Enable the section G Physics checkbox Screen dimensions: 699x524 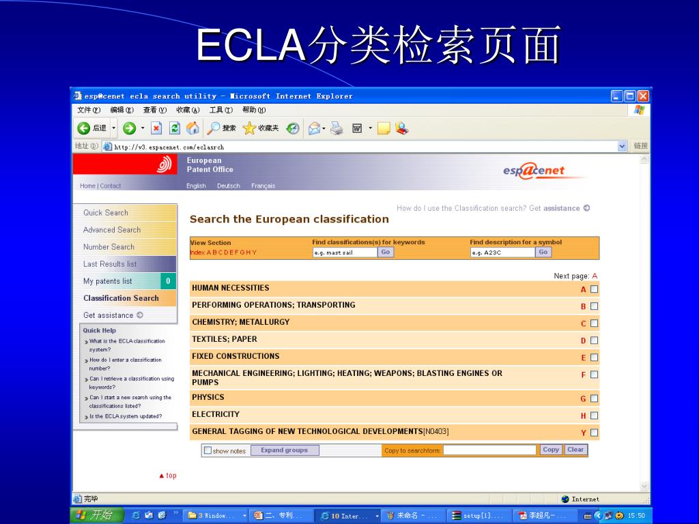click(x=595, y=398)
